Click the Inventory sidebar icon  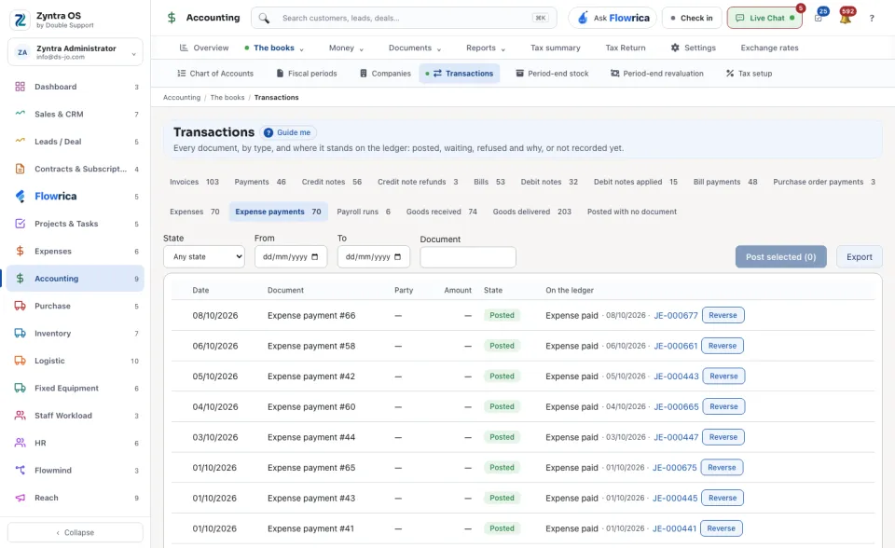[20, 334]
